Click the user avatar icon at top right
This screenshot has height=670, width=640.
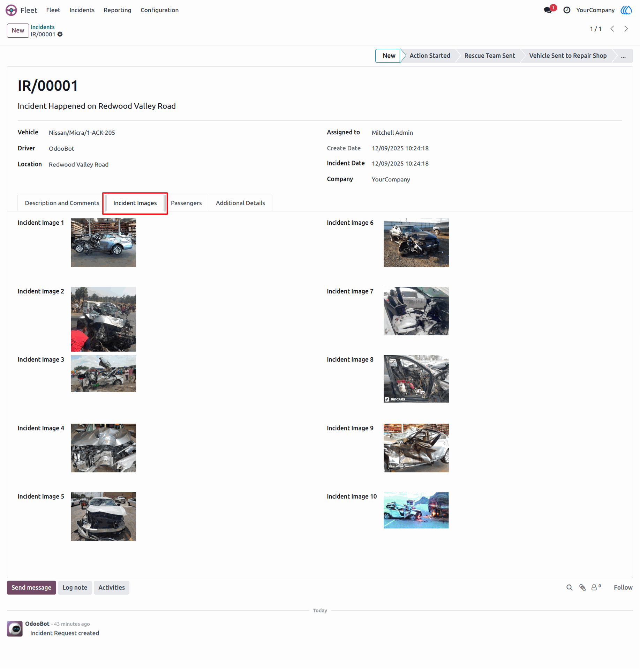(x=626, y=10)
